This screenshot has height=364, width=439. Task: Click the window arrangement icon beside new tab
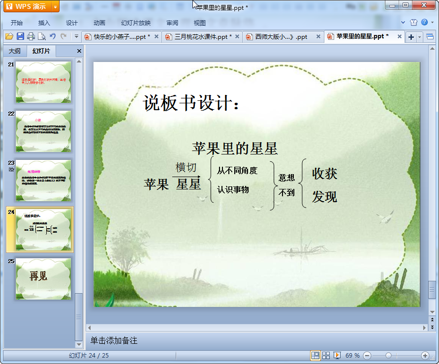click(x=430, y=37)
